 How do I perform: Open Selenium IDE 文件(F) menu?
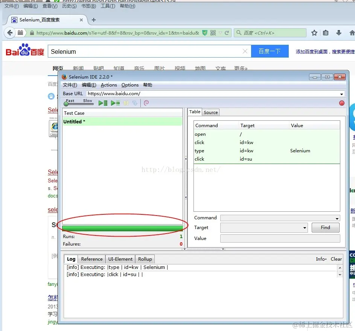(70, 85)
